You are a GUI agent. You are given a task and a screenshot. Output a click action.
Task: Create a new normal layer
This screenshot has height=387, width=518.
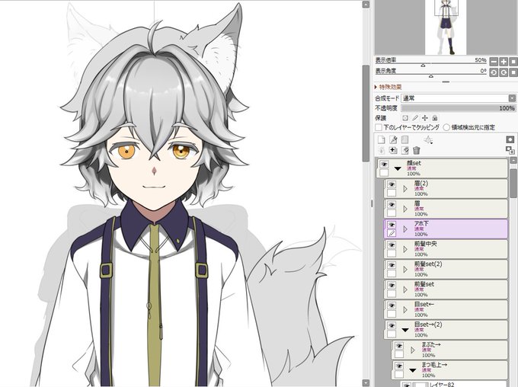pos(381,140)
